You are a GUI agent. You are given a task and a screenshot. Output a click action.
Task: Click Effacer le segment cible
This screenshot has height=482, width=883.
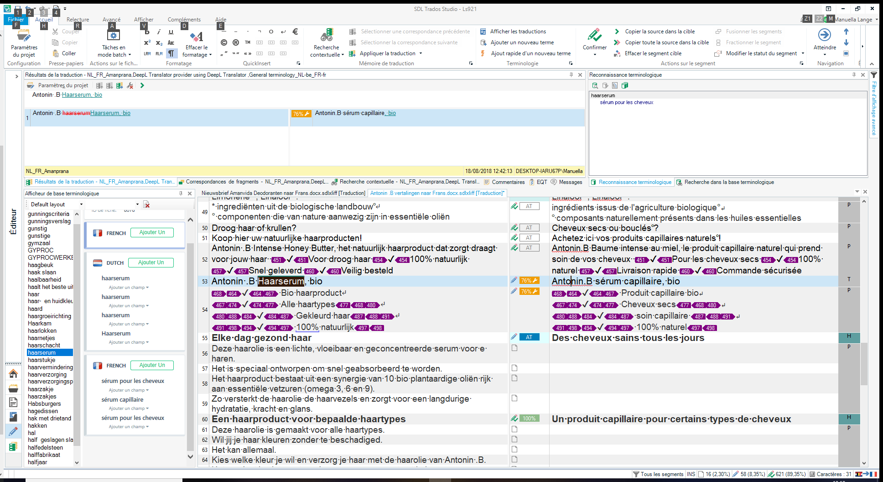[x=648, y=53]
